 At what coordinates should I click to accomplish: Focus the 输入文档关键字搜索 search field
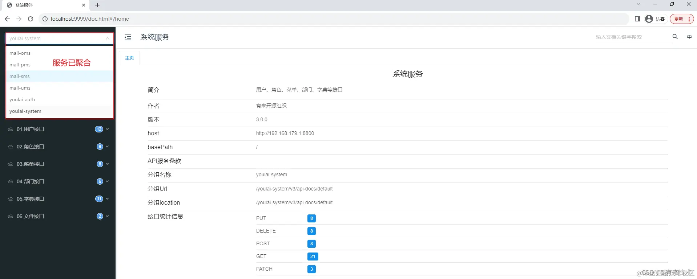click(x=633, y=37)
